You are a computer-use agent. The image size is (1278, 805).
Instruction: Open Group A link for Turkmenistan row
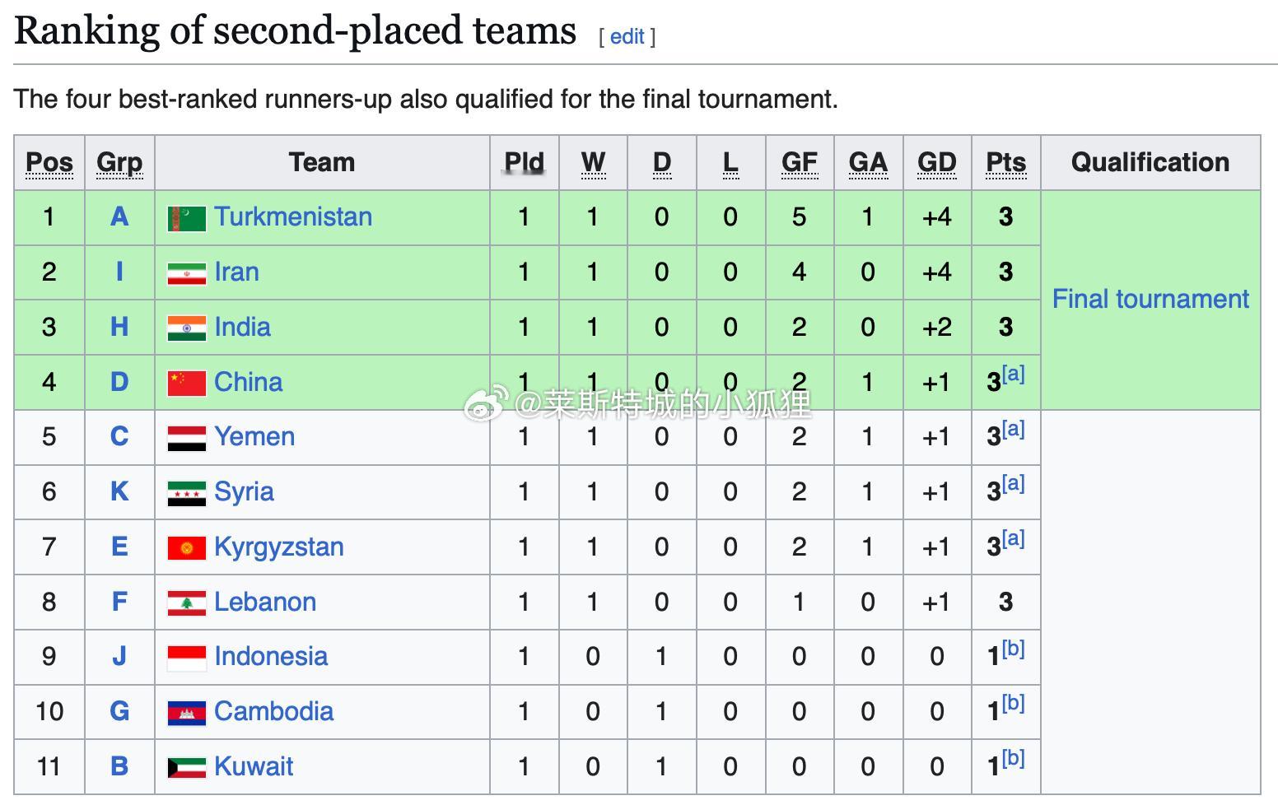(x=119, y=216)
